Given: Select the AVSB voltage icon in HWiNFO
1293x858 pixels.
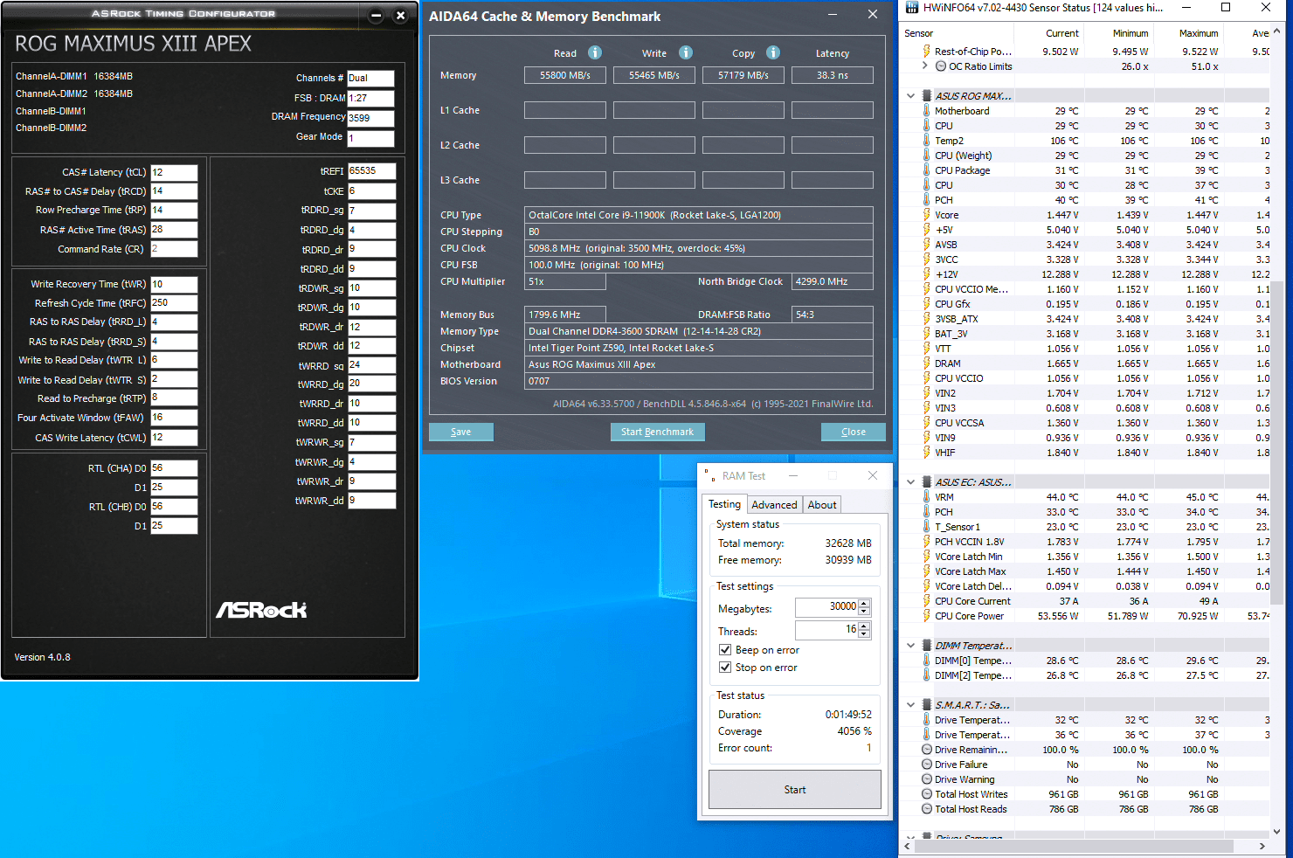Looking at the screenshot, I should (926, 245).
